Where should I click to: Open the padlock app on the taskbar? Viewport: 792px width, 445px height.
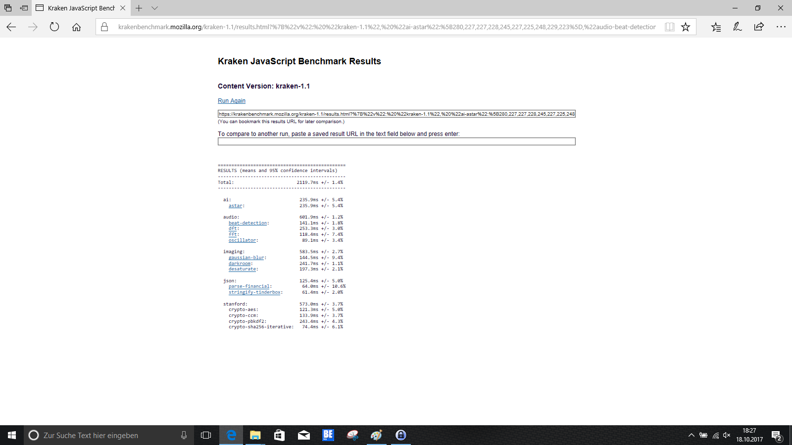(x=401, y=435)
